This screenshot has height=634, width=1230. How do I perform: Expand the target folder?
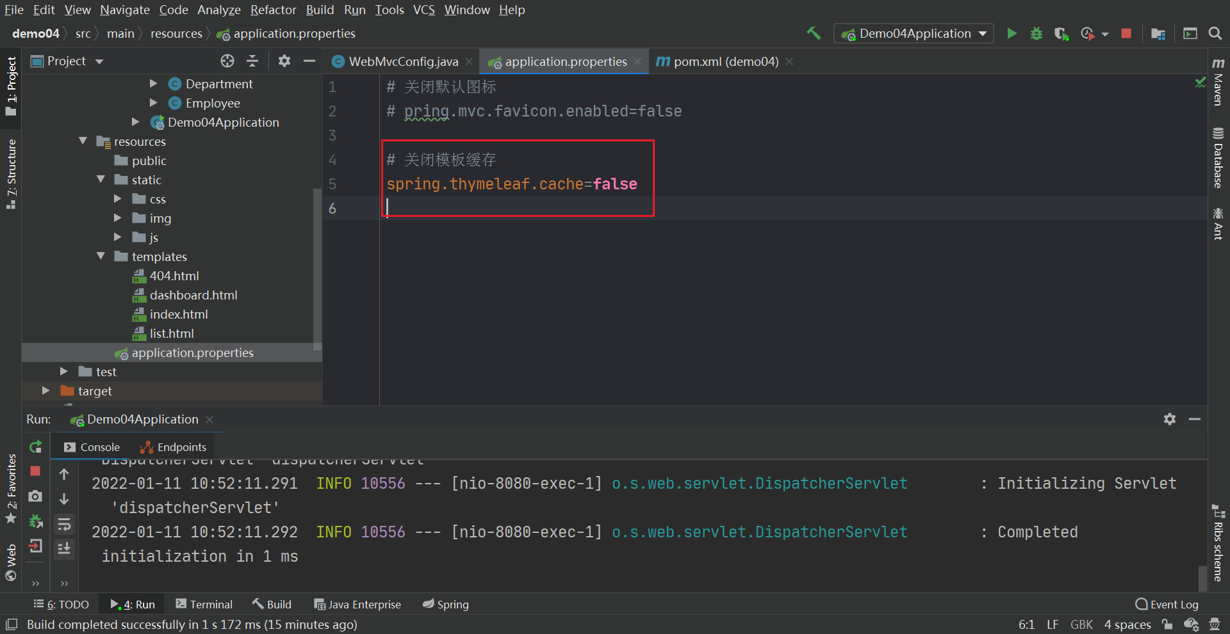point(45,390)
